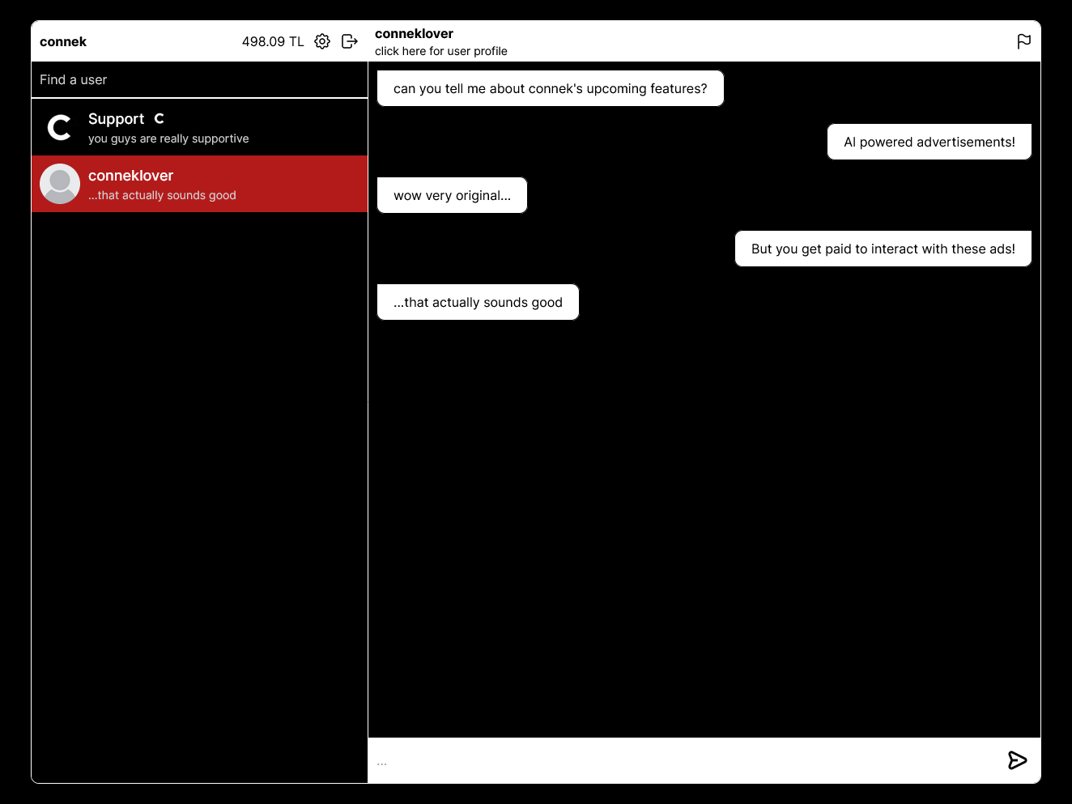Click the small verified badge beside Support

click(x=160, y=118)
